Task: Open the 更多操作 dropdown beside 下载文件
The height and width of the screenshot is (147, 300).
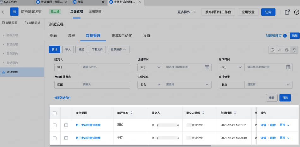Action: tap(118, 50)
